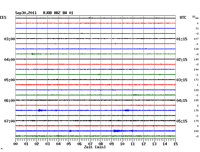This screenshot has height=152, width=200.
Task: Select minute tick label 00
Action: coord(16,144)
